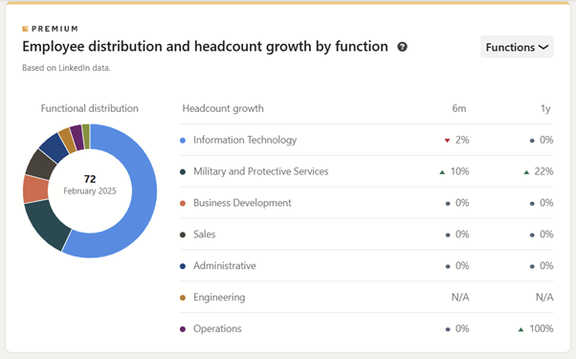The height and width of the screenshot is (359, 576).
Task: Click the Sales row label
Action: [204, 235]
